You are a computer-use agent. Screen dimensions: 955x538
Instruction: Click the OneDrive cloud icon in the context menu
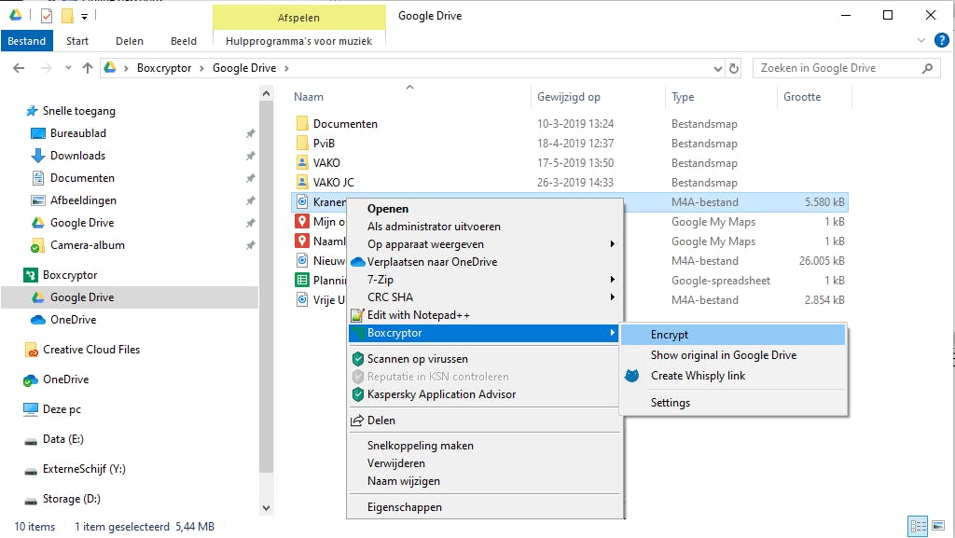coord(357,262)
